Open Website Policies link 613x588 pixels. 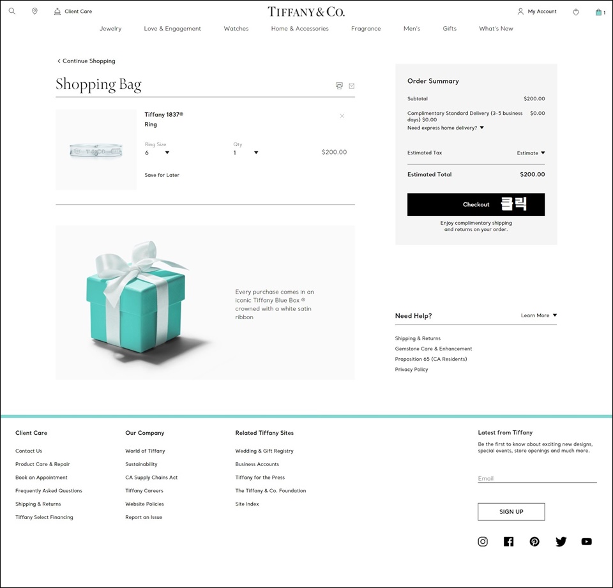(145, 504)
